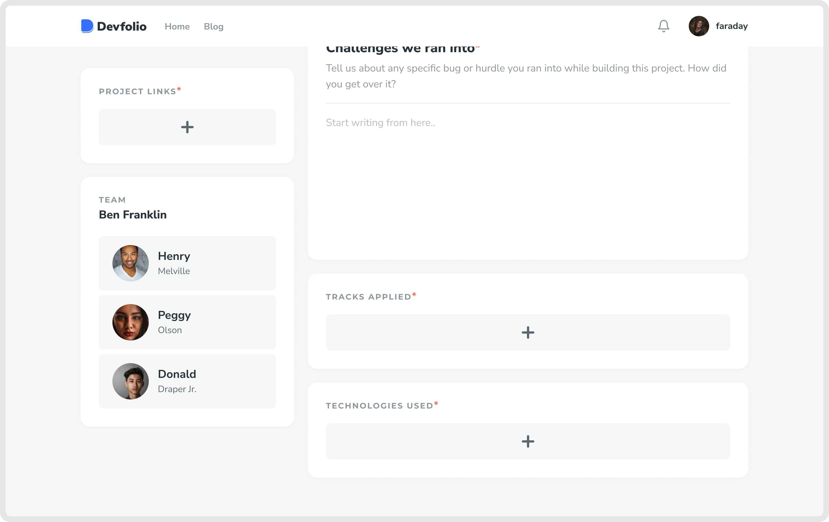Click the Devfolio logo icon

tap(87, 26)
